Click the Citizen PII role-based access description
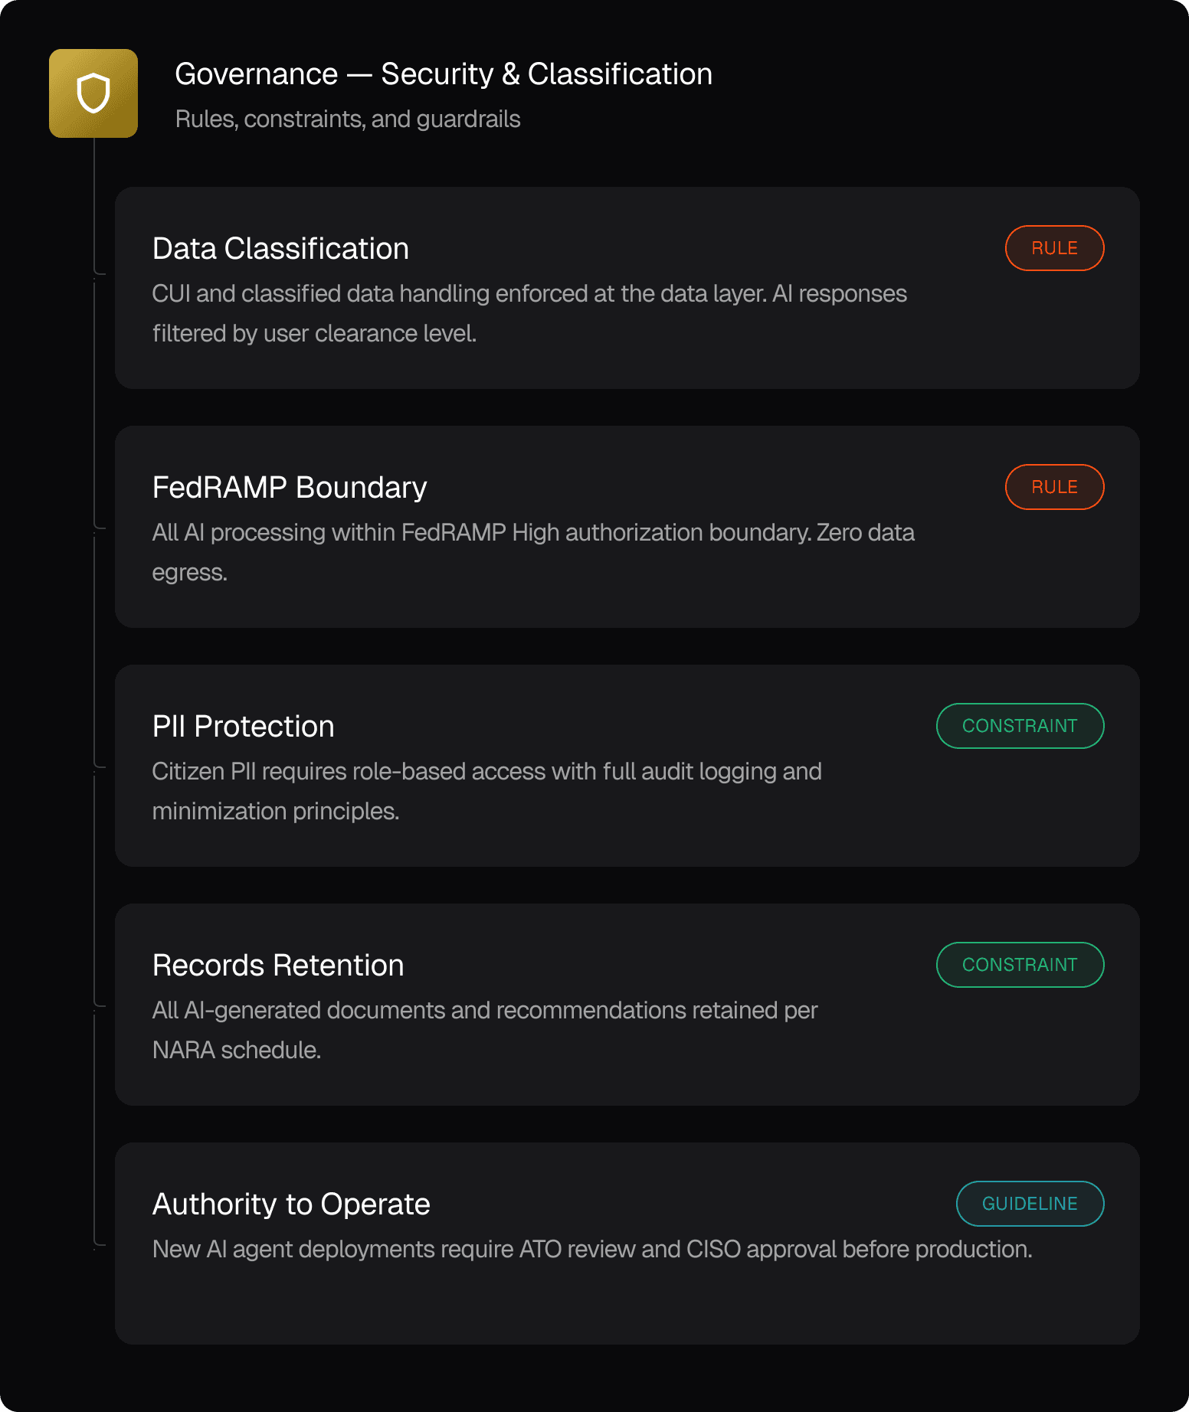Screen dimensions: 1189x1412 coord(486,791)
